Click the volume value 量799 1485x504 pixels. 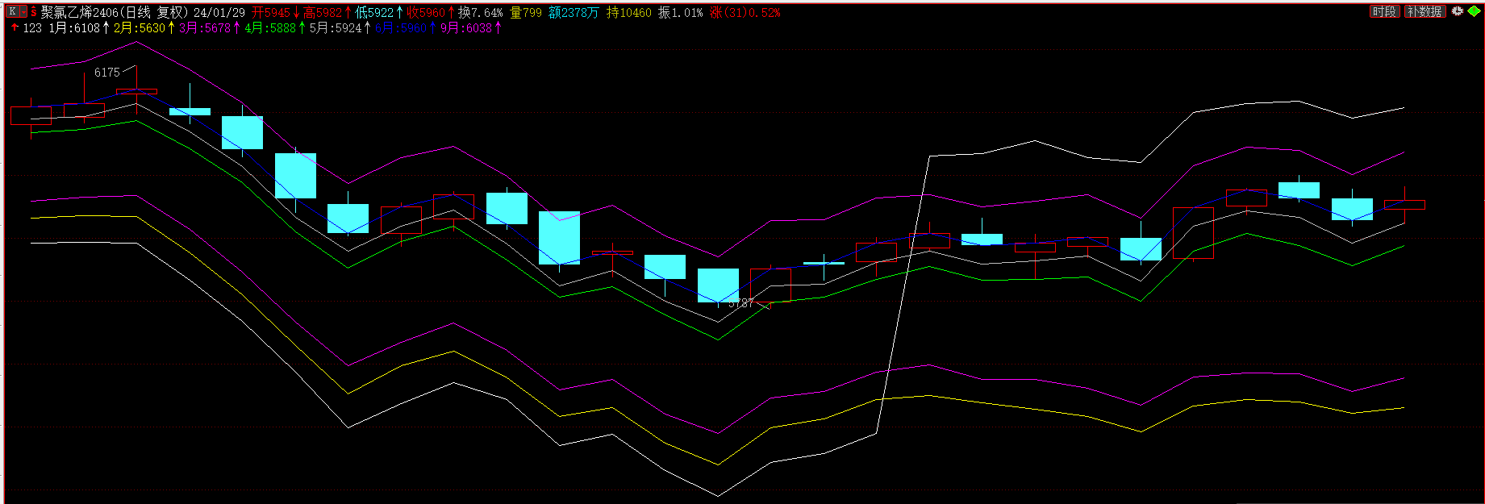526,12
